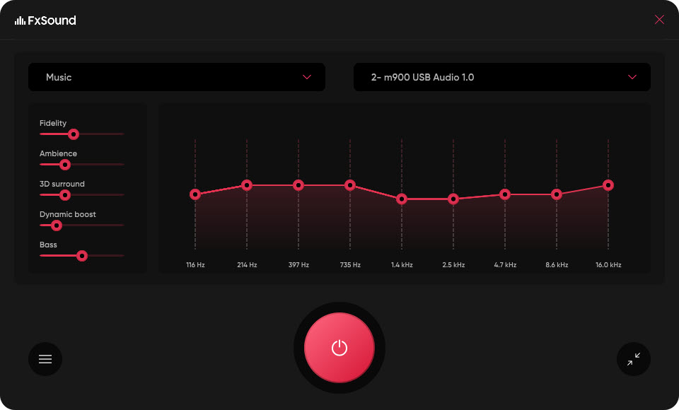The height and width of the screenshot is (410, 679).
Task: Select the 16.0 kHz equalizer band point
Action: pyautogui.click(x=608, y=185)
